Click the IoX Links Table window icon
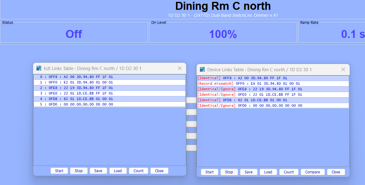Image resolution: width=365 pixels, height=185 pixels. click(39, 68)
